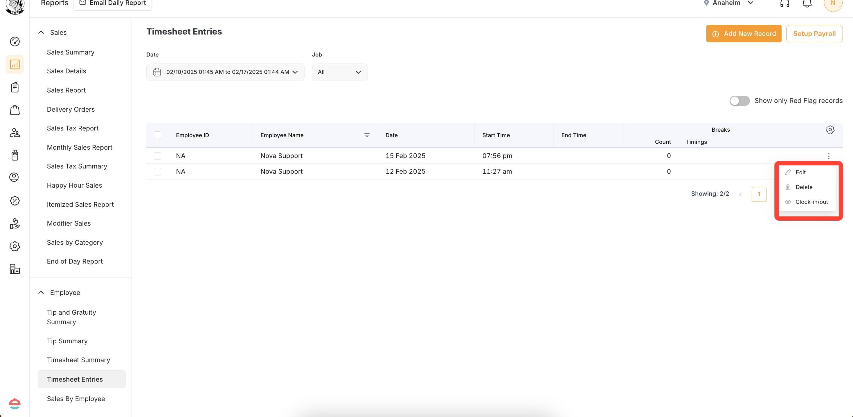Viewport: 853px width, 417px height.
Task: Open the building icon in left sidebar
Action: click(15, 269)
